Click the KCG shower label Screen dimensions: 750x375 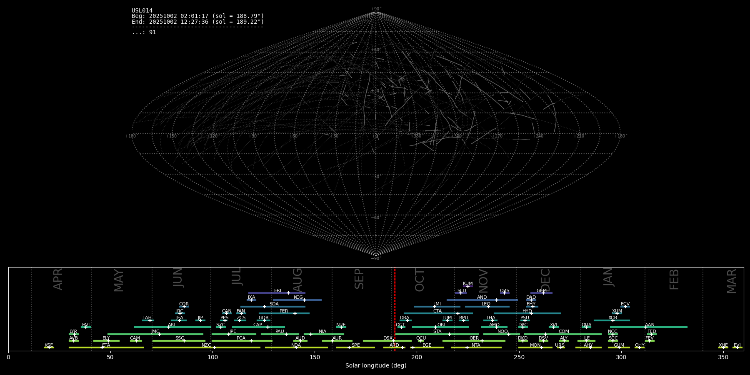click(298, 297)
